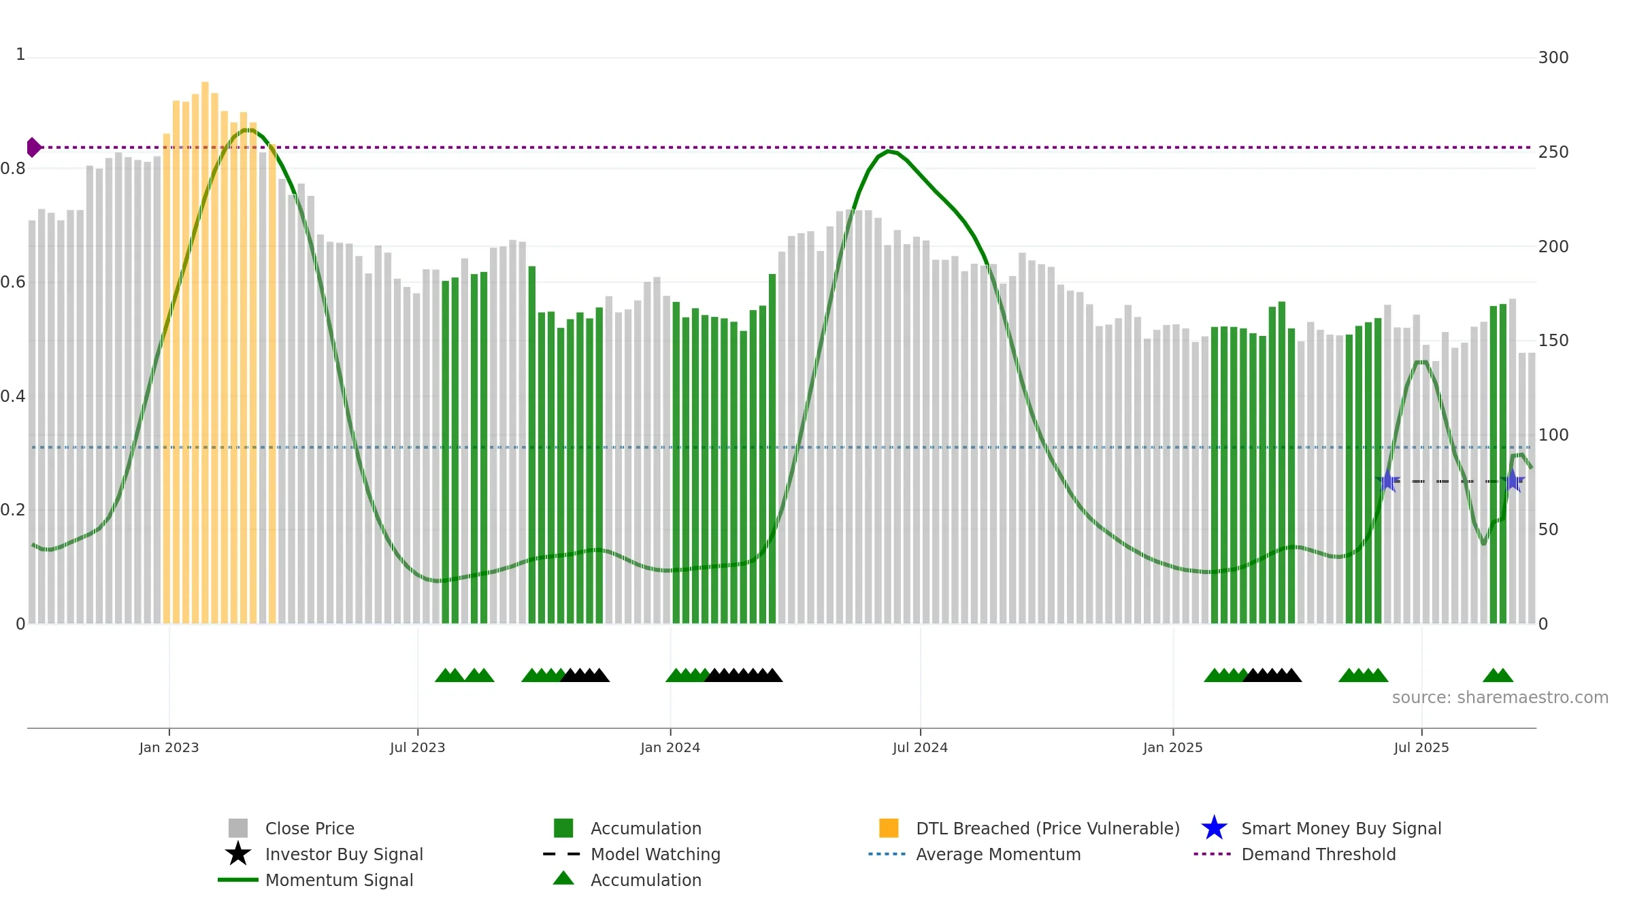Click the gray Close Price legend swatch
1633x918 pixels.
click(x=238, y=828)
